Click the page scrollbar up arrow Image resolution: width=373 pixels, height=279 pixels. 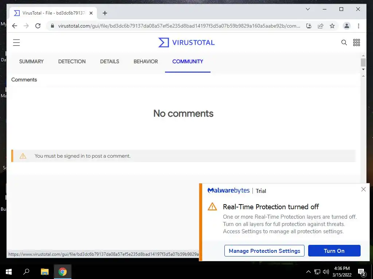pyautogui.click(x=363, y=56)
